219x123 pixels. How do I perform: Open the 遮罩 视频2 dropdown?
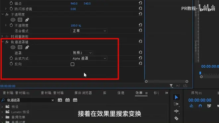pos(82,53)
